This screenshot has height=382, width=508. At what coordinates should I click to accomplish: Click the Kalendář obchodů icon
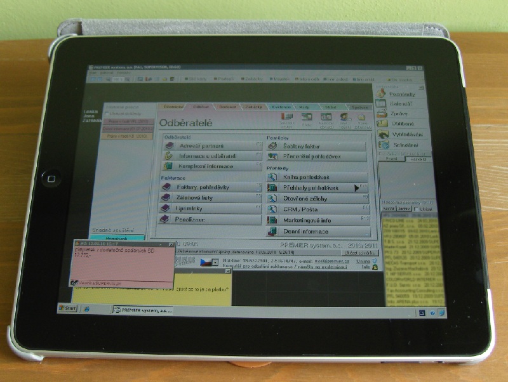(326, 117)
